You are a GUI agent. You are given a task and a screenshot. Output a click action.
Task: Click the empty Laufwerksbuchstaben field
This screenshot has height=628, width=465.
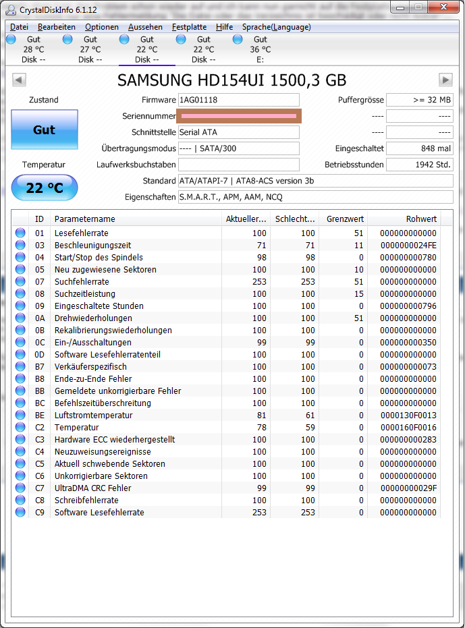click(238, 165)
